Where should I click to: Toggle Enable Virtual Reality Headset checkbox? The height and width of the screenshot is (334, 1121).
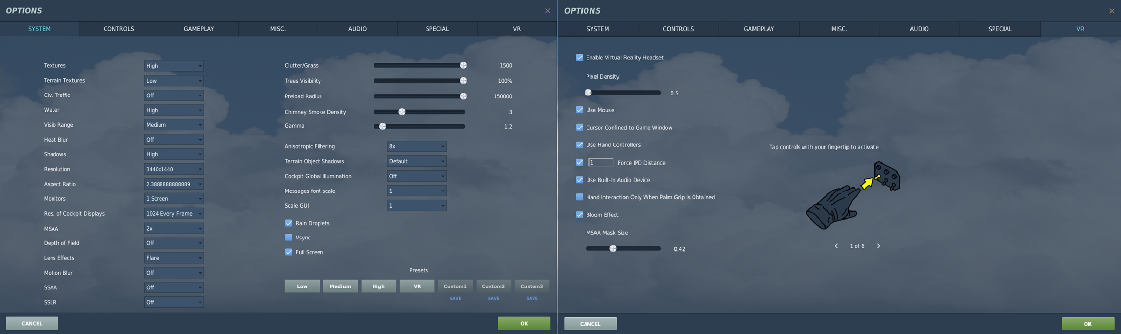[580, 58]
